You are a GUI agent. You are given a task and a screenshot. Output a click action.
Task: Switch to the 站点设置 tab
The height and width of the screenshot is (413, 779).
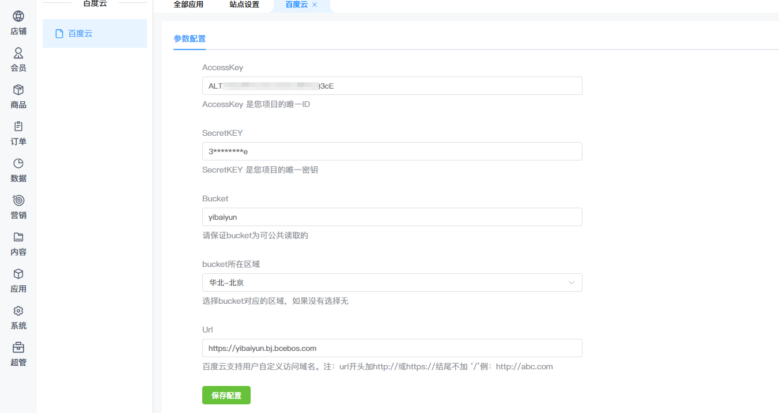(244, 5)
